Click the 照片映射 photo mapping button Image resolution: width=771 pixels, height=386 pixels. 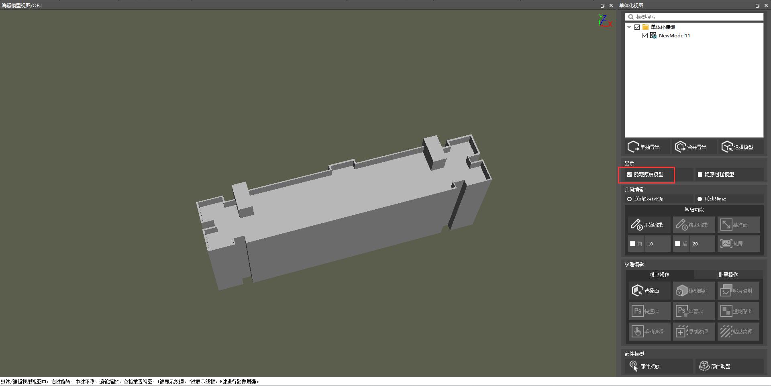(738, 291)
